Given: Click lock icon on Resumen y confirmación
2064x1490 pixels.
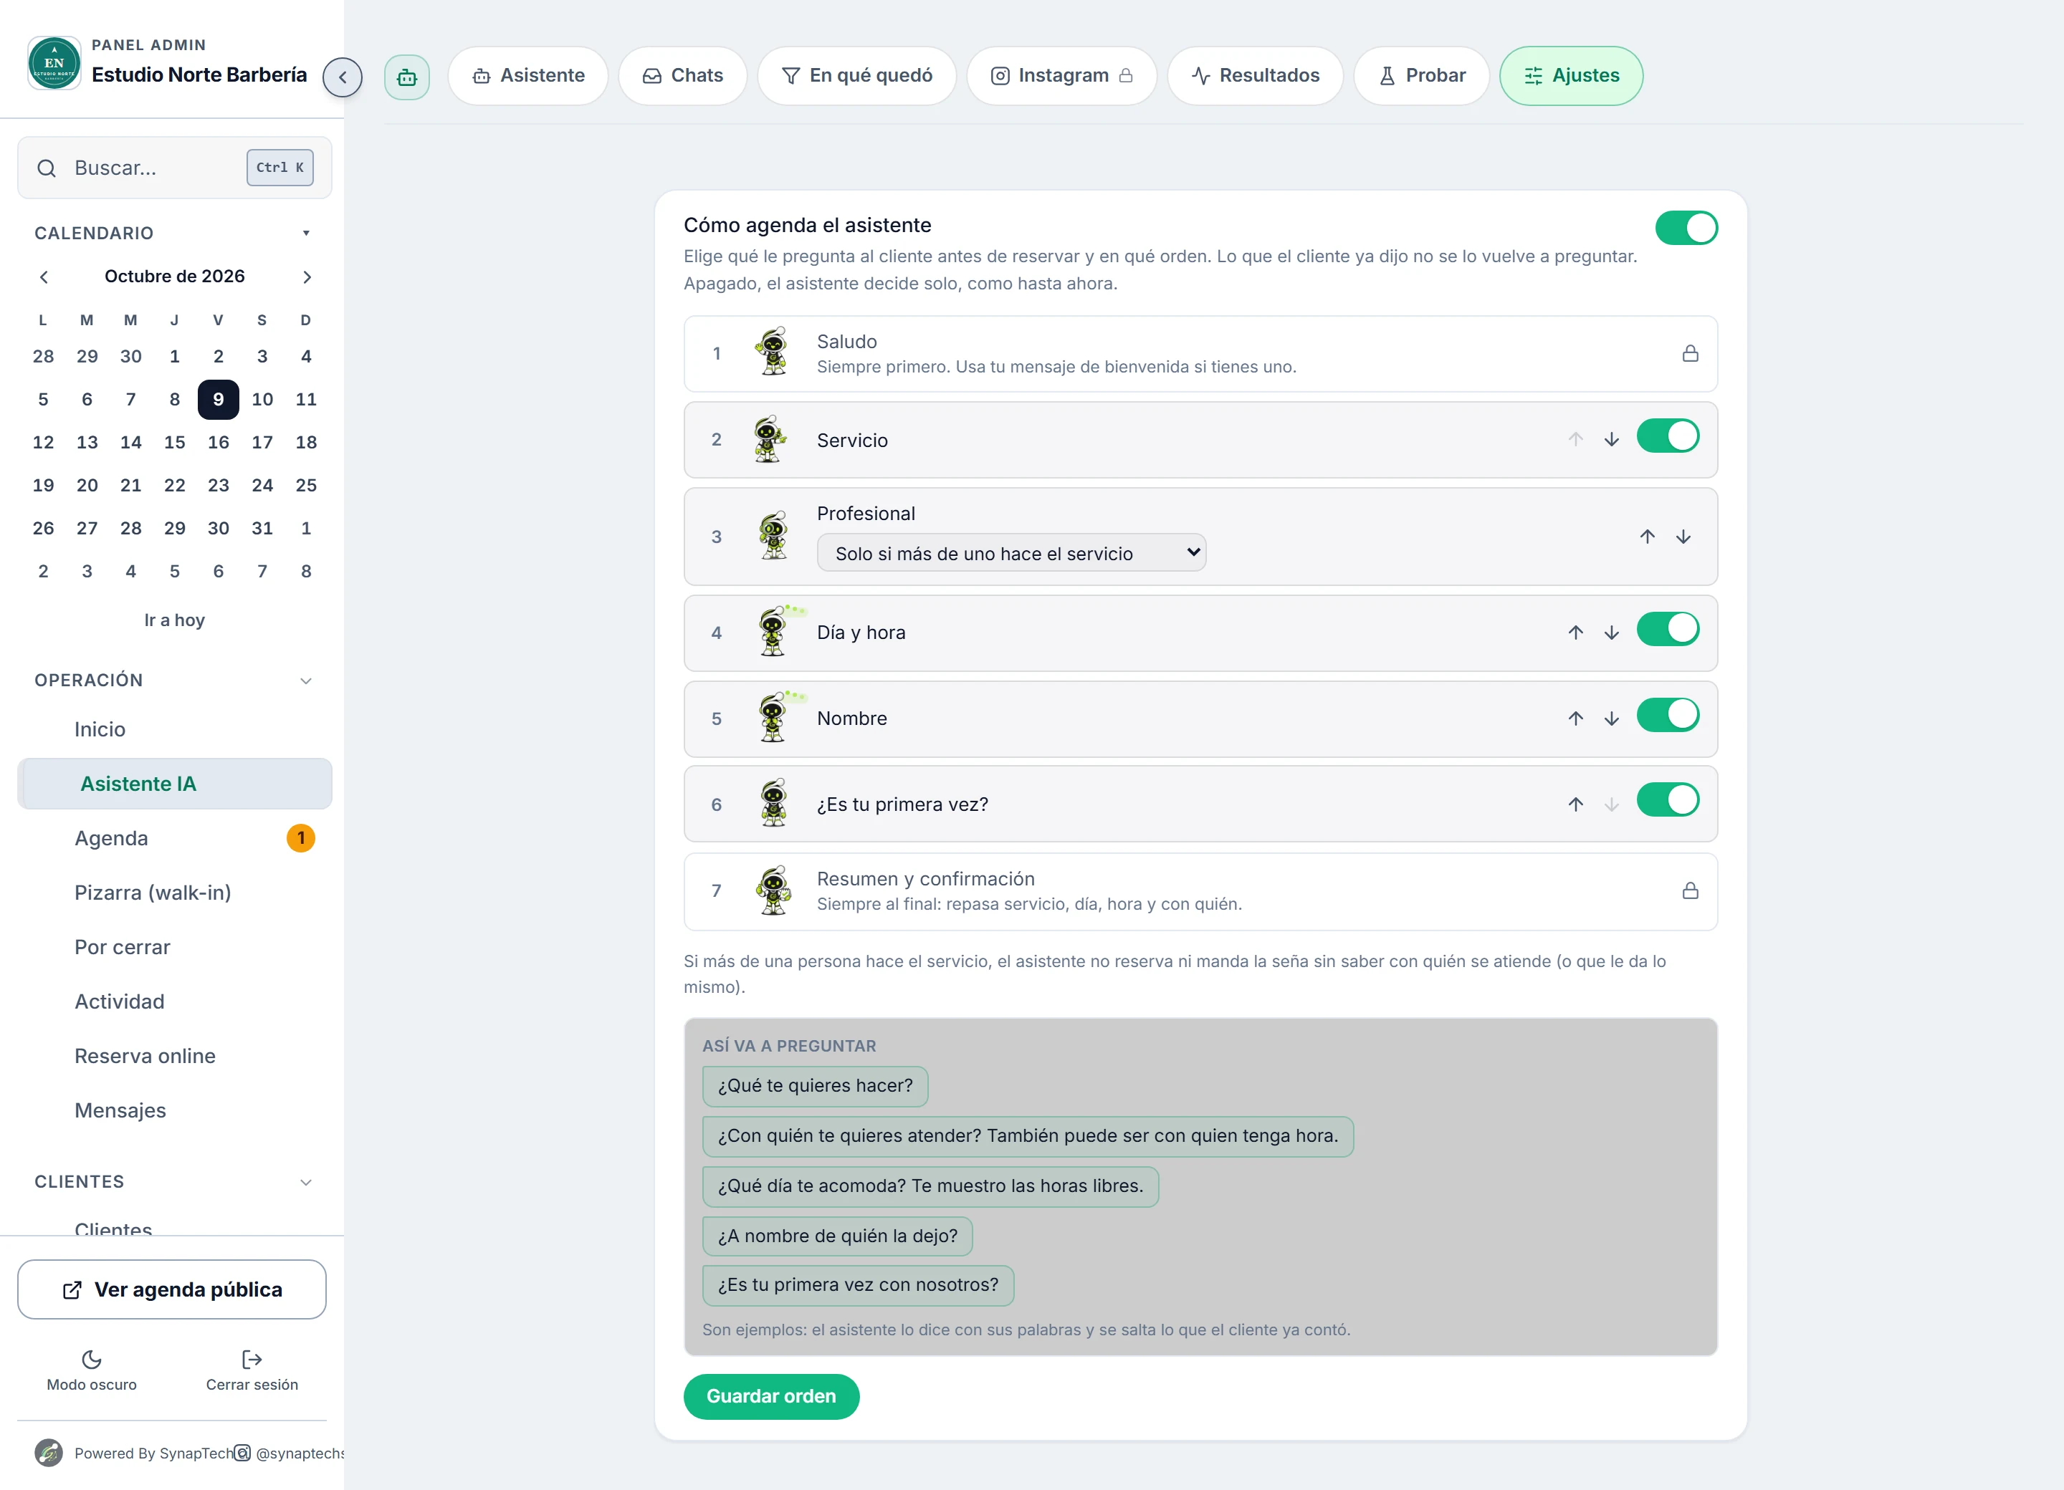Looking at the screenshot, I should (1690, 890).
